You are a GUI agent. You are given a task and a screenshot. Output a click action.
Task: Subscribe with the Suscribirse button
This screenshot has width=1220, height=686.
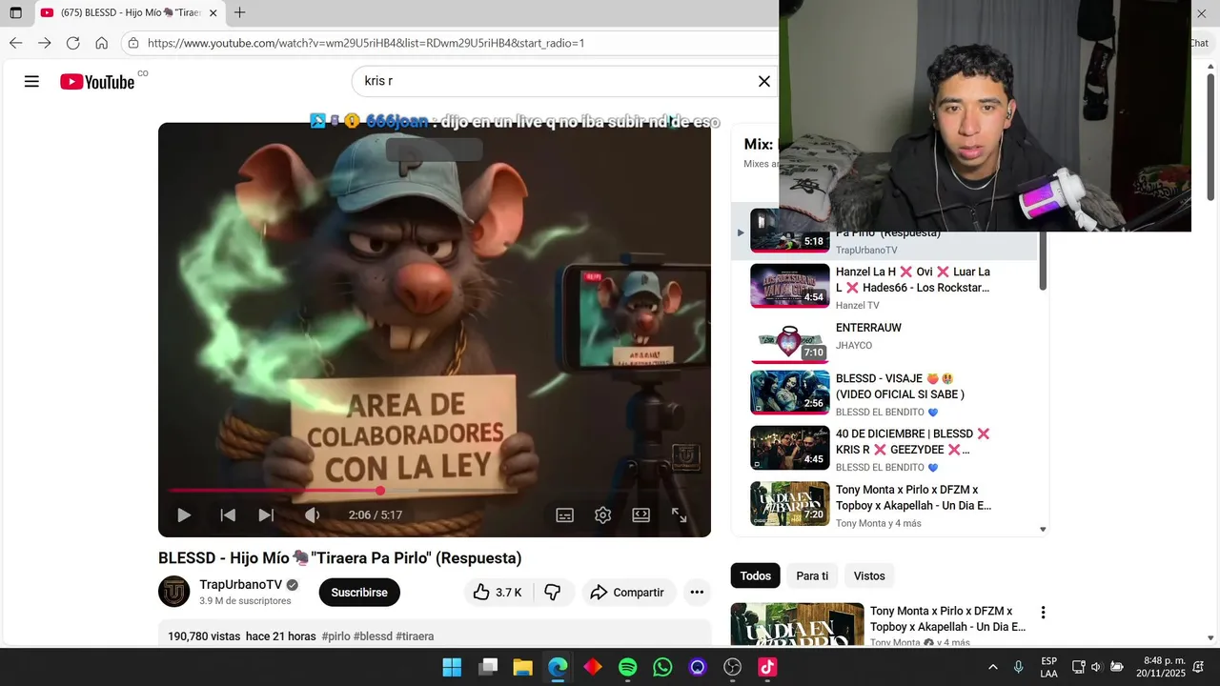point(359,593)
